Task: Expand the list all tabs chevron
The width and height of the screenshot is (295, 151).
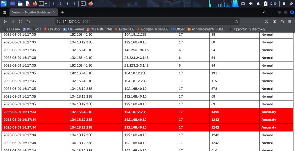Action: point(263,12)
